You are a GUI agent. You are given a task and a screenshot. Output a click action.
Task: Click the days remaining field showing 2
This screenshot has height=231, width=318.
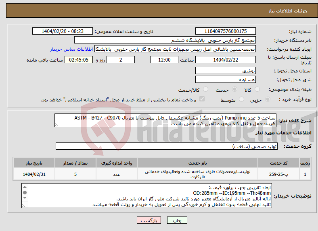[121, 60]
